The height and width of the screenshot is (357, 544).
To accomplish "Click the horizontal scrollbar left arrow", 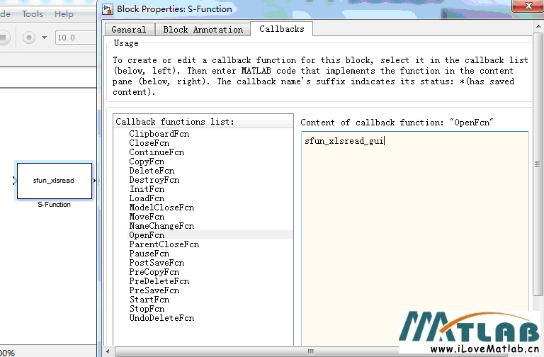I will tap(108, 352).
